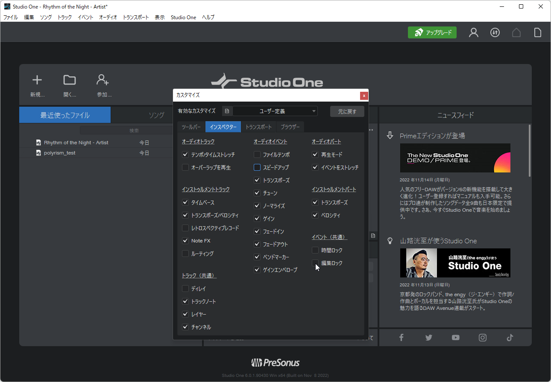Open the ユーザー定義 dropdown
This screenshot has width=551, height=382.
(x=275, y=111)
